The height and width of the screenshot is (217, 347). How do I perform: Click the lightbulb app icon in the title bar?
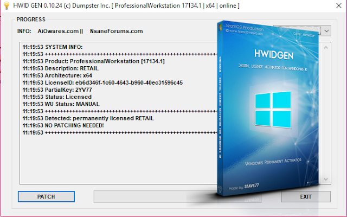pyautogui.click(x=7, y=5)
